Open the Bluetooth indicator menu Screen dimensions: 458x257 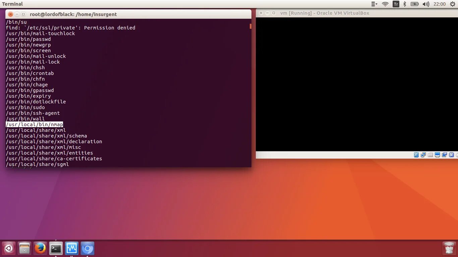pyautogui.click(x=405, y=4)
